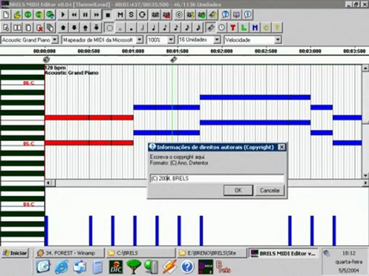Click the tempo marker under 00:00:000
This screenshot has height=276, width=369.
[x=47, y=60]
